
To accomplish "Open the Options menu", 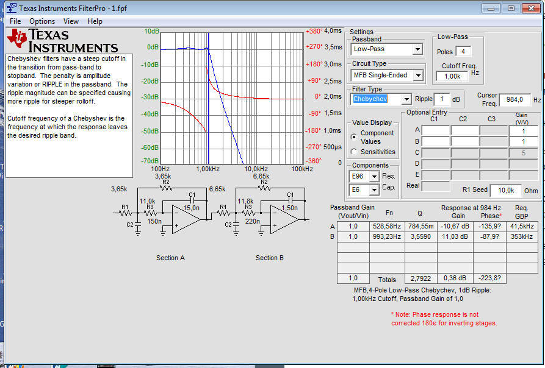I will (42, 21).
